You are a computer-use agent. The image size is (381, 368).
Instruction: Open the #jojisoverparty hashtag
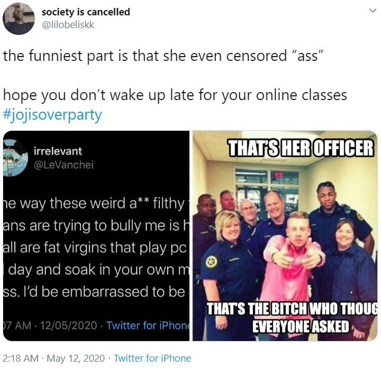(x=52, y=115)
